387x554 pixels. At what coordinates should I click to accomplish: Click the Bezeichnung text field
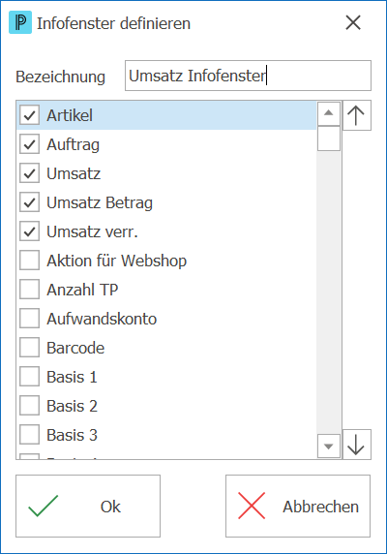click(248, 76)
